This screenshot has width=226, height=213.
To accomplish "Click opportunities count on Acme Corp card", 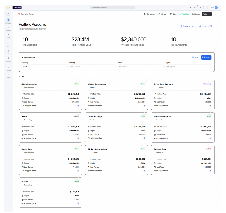I will [78, 171].
